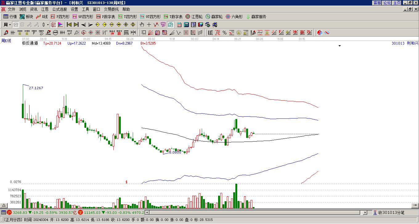Screen dimensions: 419x224
Task: Toggle the highlighted 权 rights-adjustment button
Action: click(53, 25)
